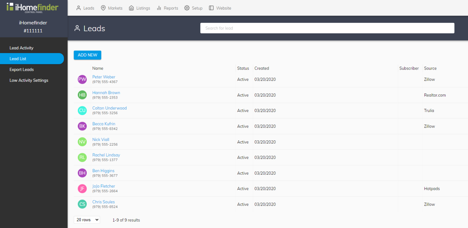Click Rachel Lindsay's RL avatar icon
Image resolution: width=468 pixels, height=228 pixels.
[x=82, y=158]
